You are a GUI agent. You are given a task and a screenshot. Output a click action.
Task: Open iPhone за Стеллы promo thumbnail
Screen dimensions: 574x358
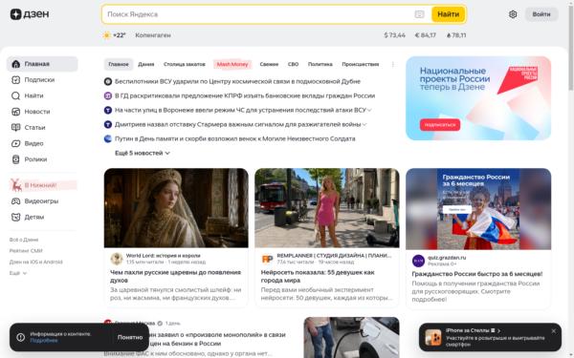pyautogui.click(x=433, y=337)
